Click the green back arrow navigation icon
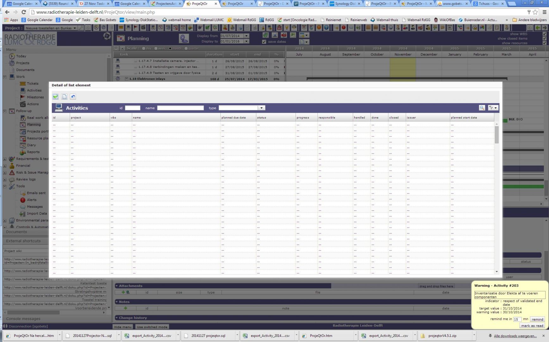The height and width of the screenshot is (342, 549). pos(537,28)
